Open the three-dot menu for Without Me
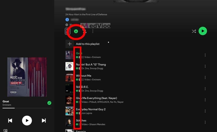This screenshot has width=217, height=132. pyautogui.click(x=205, y=77)
